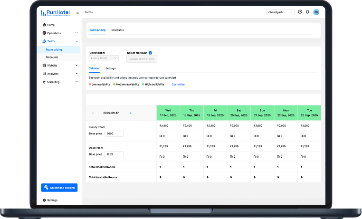Click the Marketing megaphone icon
The image size is (362, 219).
[x=44, y=82]
